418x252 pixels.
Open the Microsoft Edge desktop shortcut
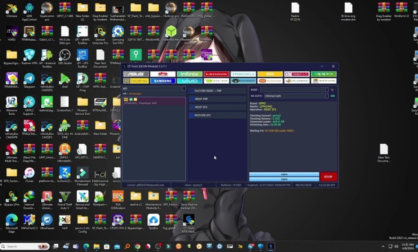pos(11,224)
